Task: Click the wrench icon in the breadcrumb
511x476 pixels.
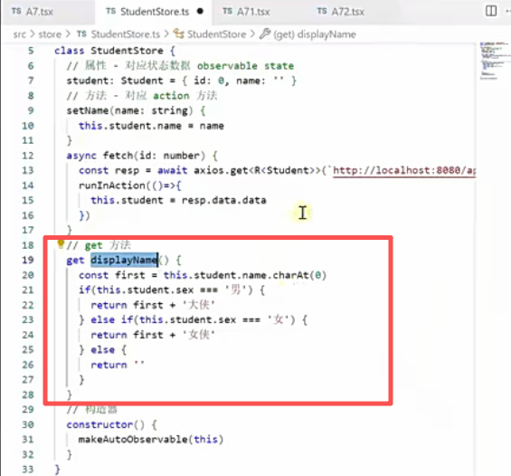Action: click(x=265, y=33)
